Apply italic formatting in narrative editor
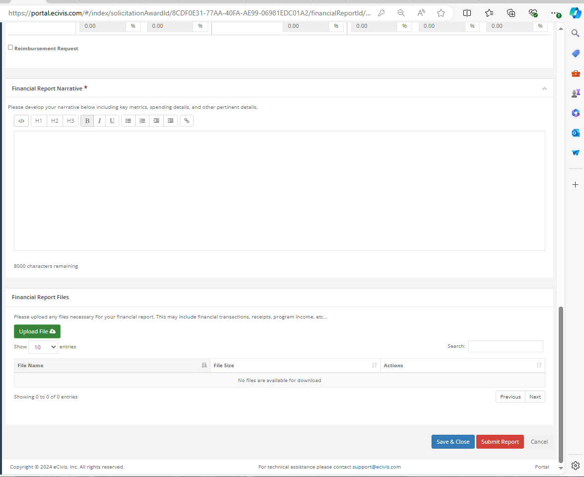The image size is (584, 477). [x=99, y=121]
